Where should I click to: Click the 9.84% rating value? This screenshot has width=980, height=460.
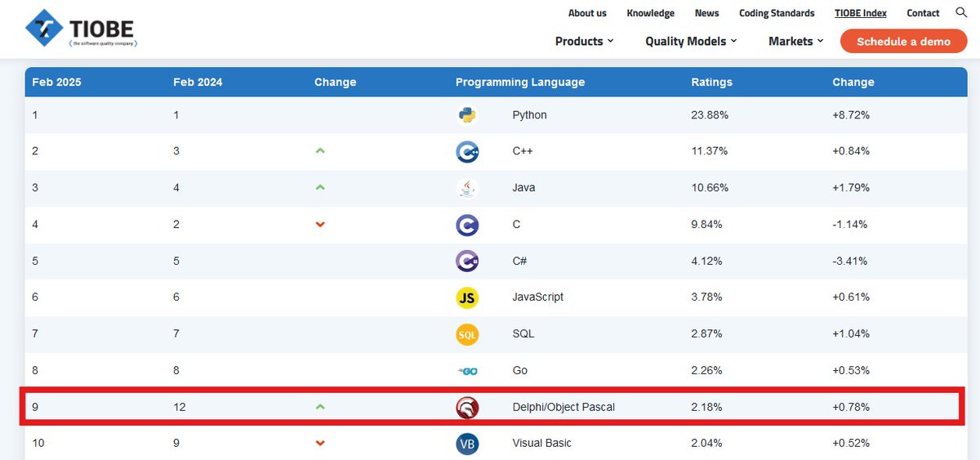706,225
